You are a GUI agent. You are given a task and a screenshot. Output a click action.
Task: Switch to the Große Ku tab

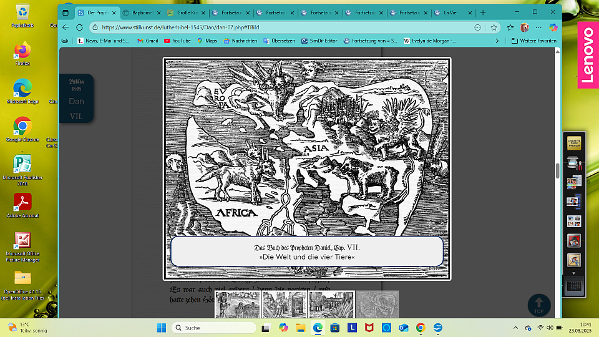pos(187,12)
